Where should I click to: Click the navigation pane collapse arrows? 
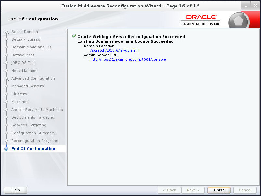coord(67,31)
